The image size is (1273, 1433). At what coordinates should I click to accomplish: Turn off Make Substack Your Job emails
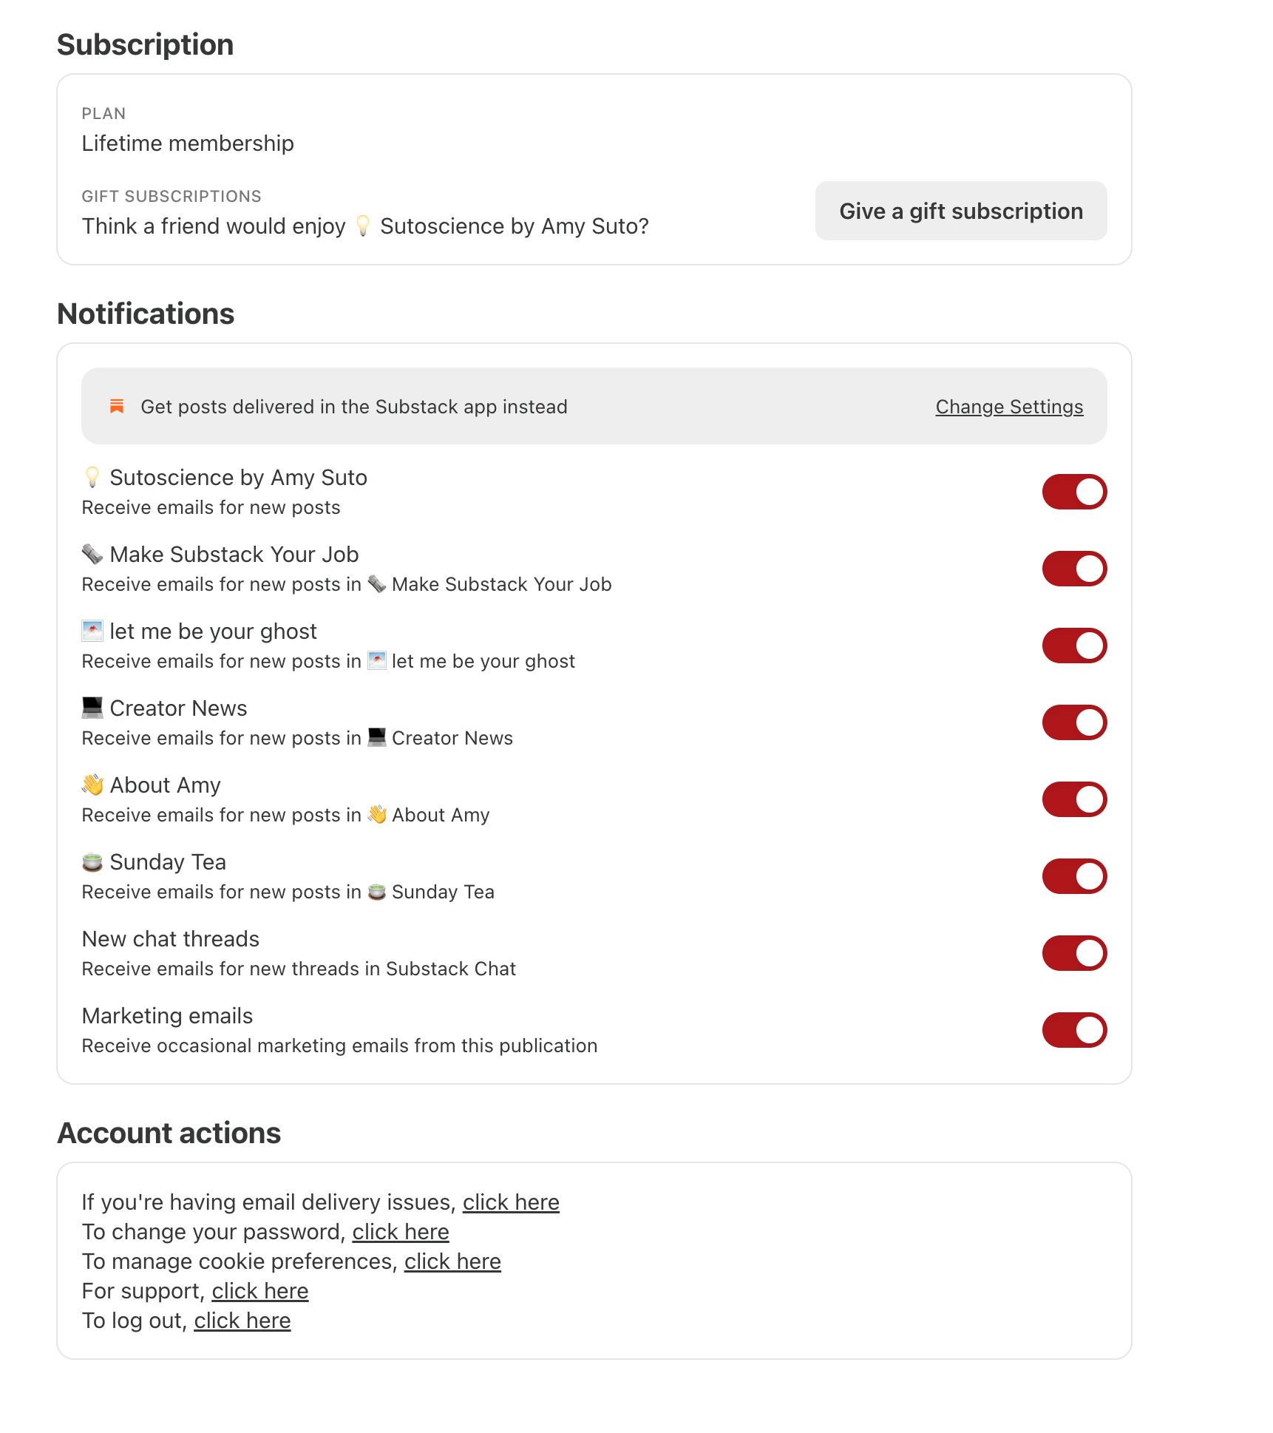point(1074,569)
